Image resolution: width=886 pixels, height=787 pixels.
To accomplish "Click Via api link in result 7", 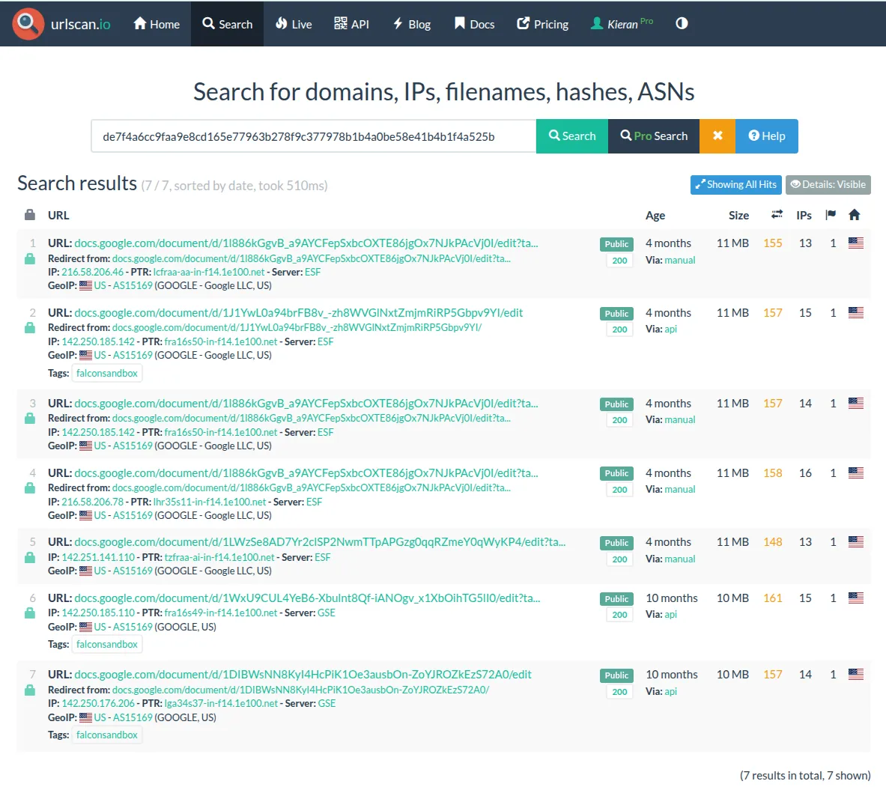I will tap(671, 691).
